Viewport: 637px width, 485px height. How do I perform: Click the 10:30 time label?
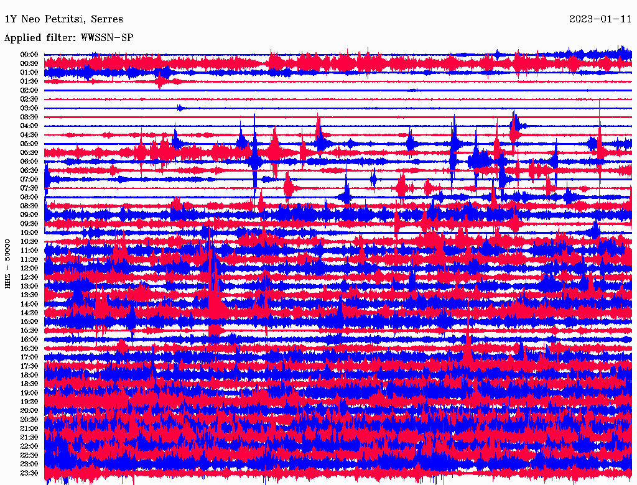click(x=29, y=242)
